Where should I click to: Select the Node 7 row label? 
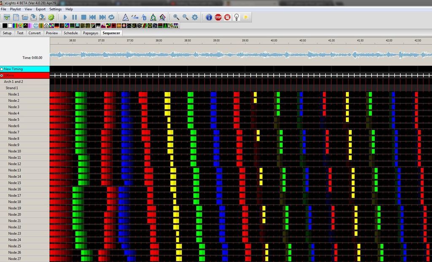pyautogui.click(x=14, y=132)
